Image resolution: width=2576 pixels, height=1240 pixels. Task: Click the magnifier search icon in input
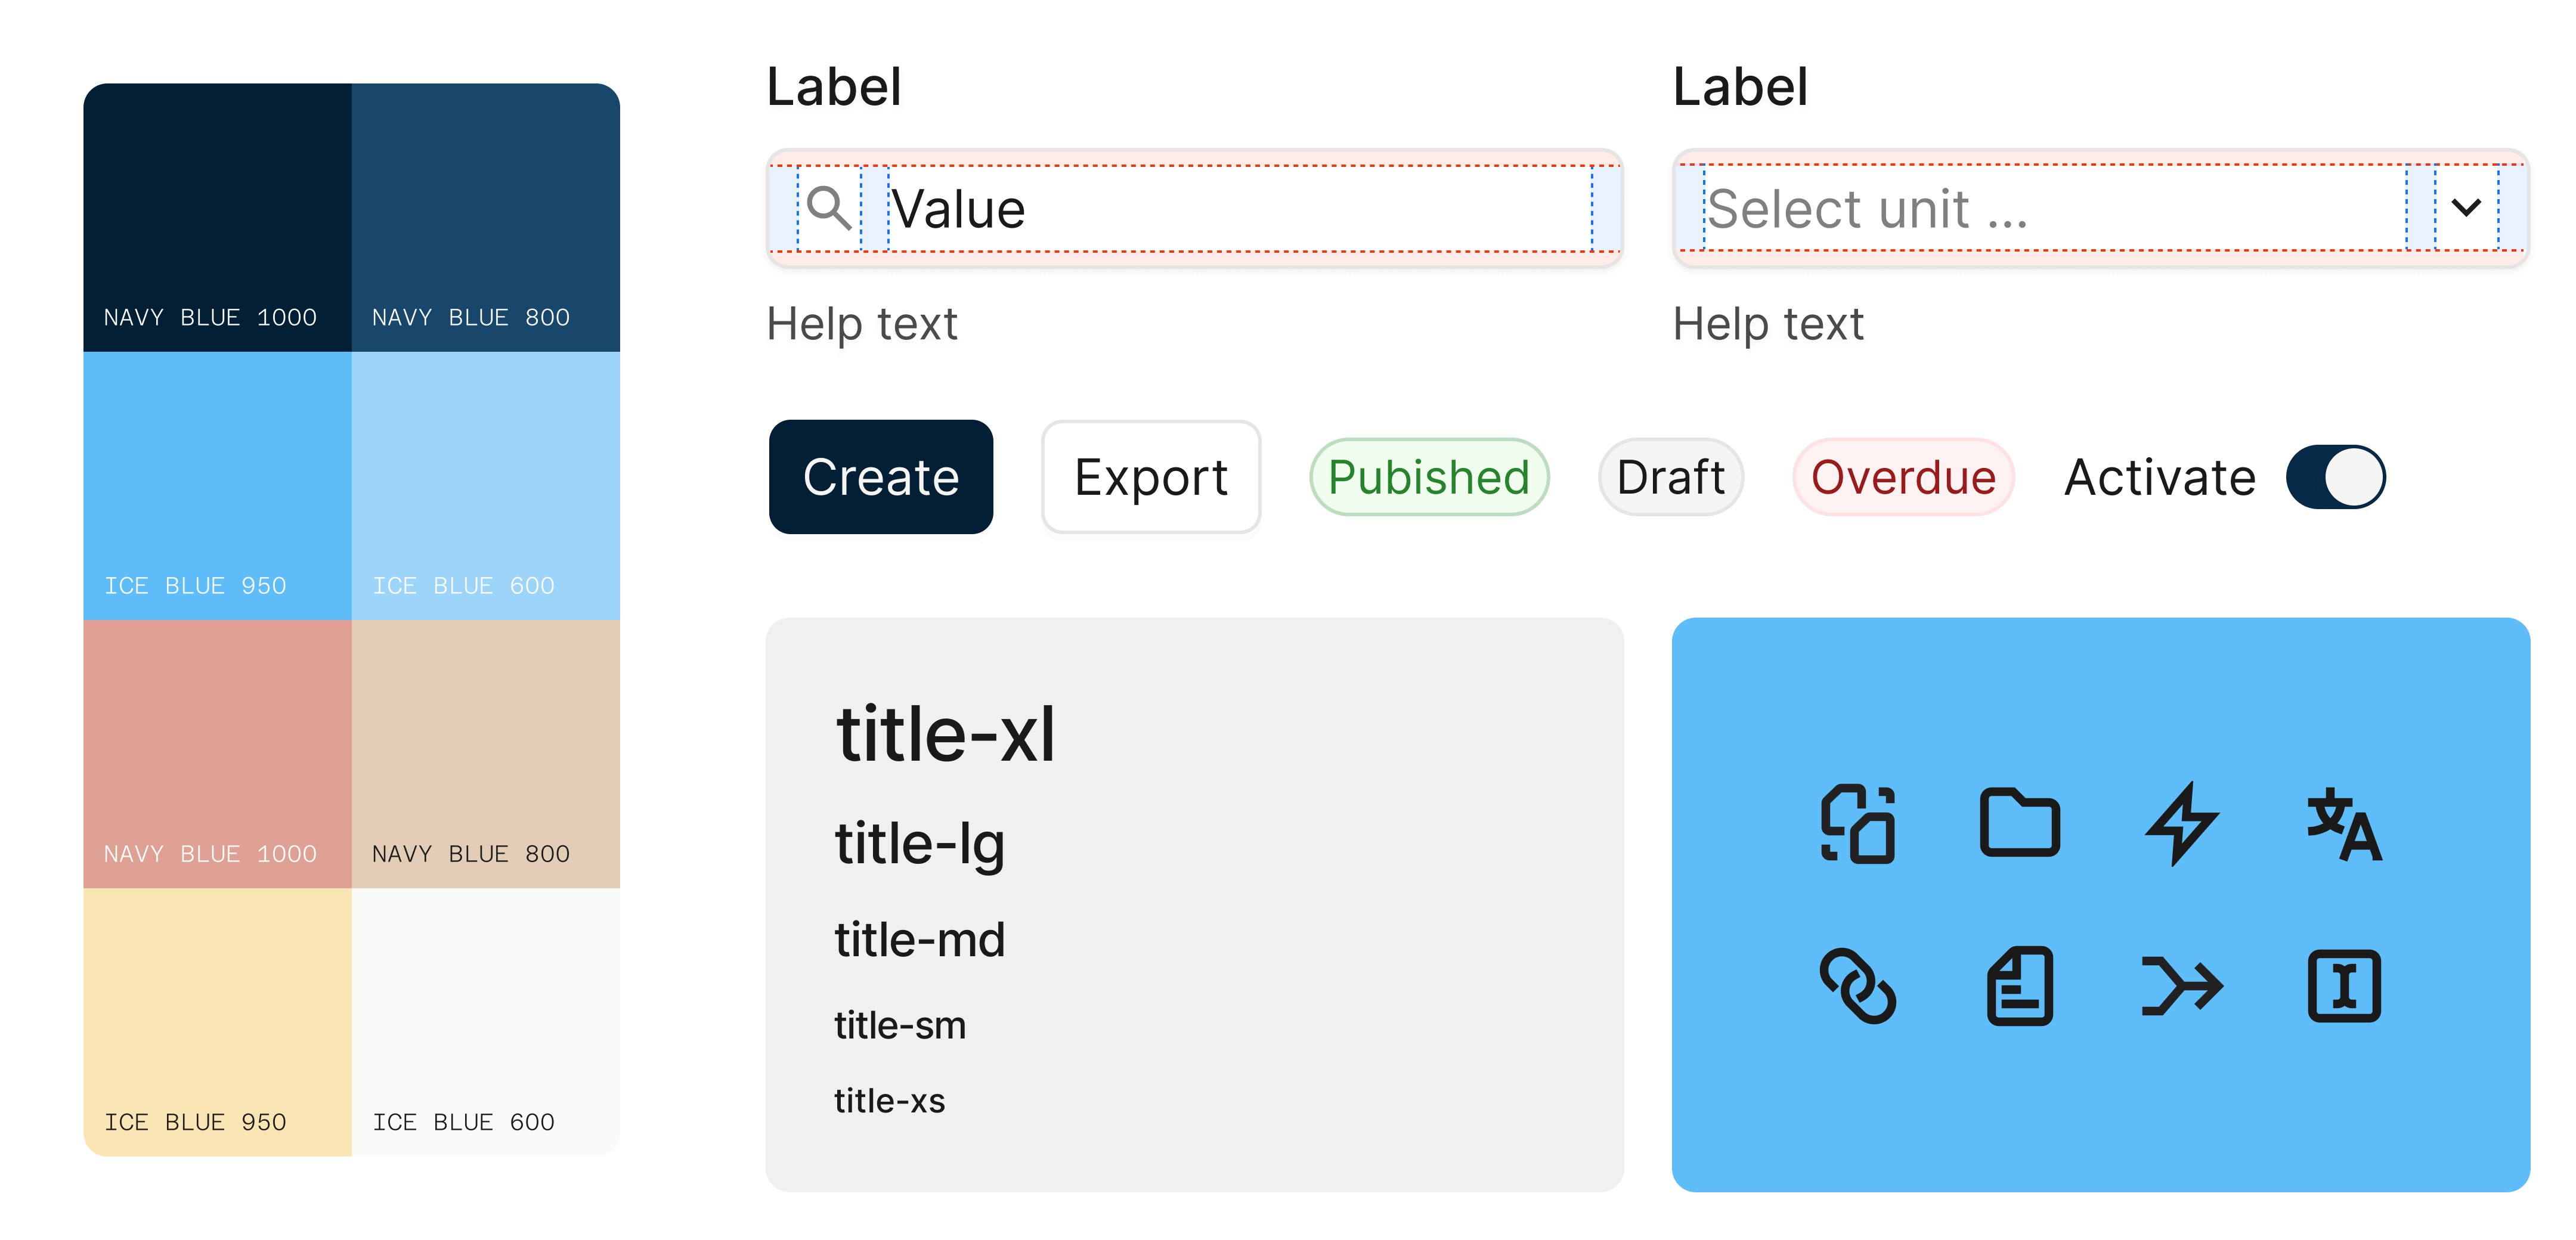tap(829, 208)
